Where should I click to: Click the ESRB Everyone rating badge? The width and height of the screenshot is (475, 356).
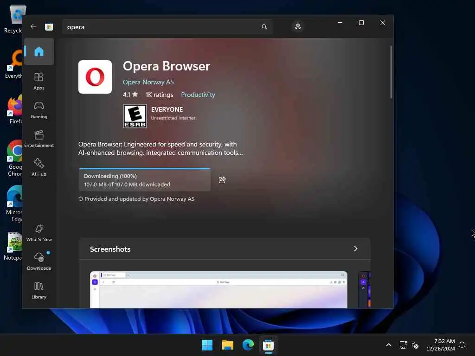(135, 116)
